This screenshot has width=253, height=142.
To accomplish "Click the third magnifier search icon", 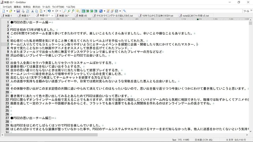I will pyautogui.click(x=73, y=11).
